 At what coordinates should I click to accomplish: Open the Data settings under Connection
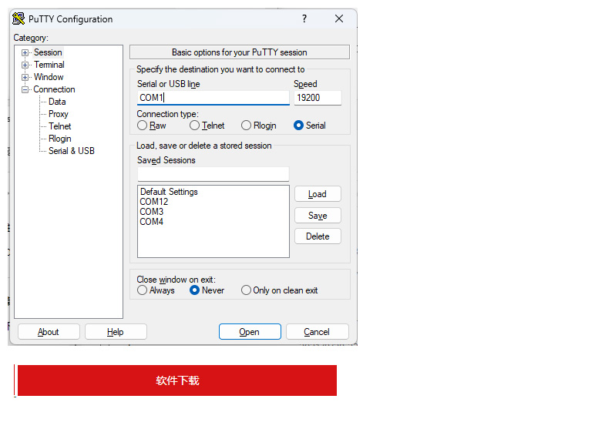click(x=57, y=102)
